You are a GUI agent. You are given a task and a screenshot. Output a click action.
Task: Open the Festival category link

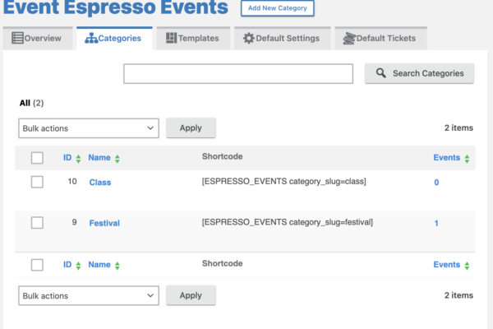tap(104, 223)
